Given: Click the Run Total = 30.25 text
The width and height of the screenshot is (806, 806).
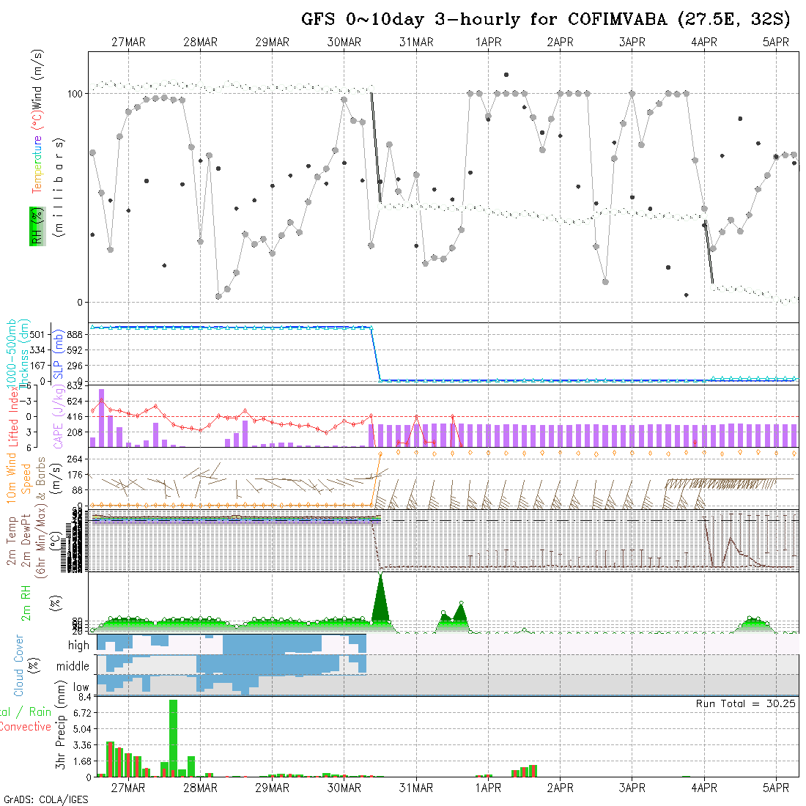Looking at the screenshot, I should coord(746,703).
